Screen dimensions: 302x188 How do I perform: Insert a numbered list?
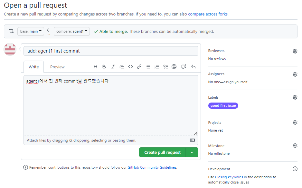pos(157,67)
